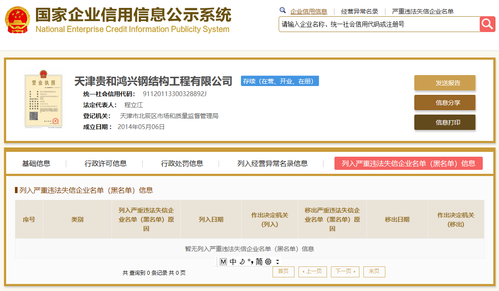Screen dimensions: 499x291
Task: Click 列入严重违法失信企业名单（黑名单）原因 column header
Action: click(x=146, y=219)
